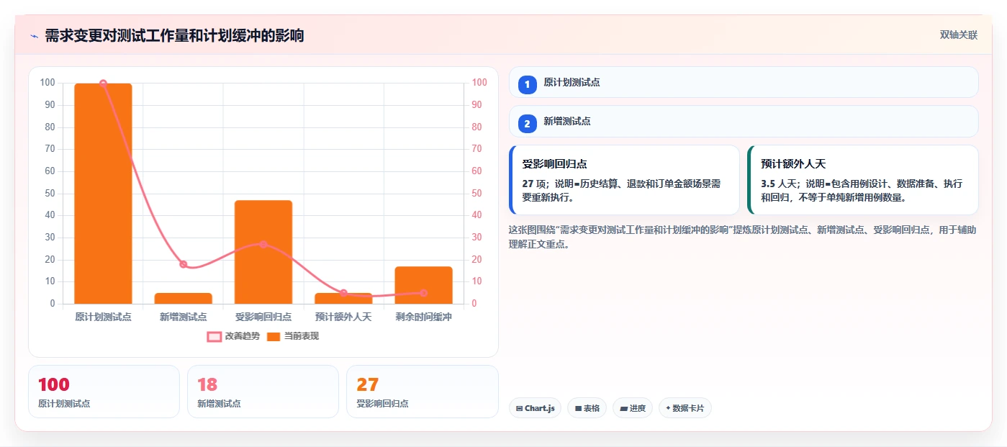
Task: Click the pink 改善趋势 legend swatch
Action: pyautogui.click(x=214, y=337)
